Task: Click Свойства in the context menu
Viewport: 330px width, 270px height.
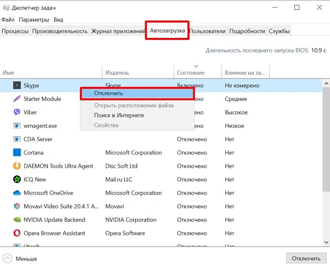Action: [137, 125]
